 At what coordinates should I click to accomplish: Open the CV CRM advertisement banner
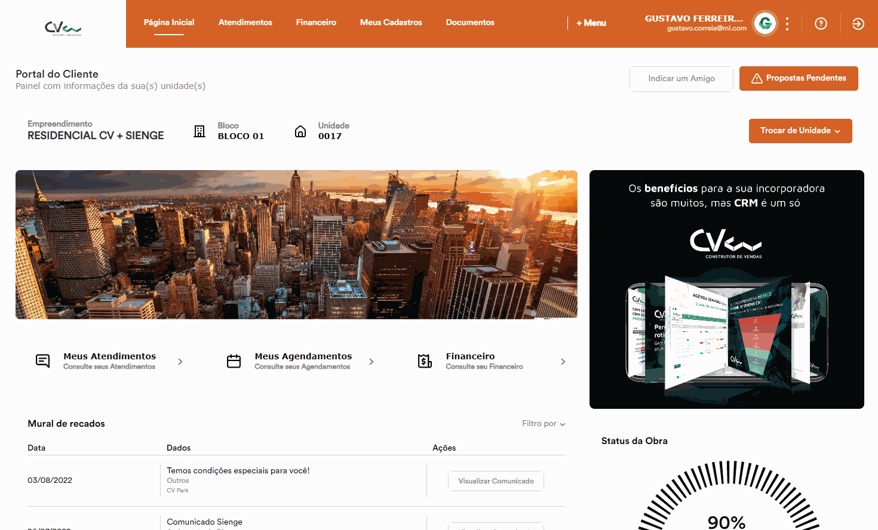tap(727, 289)
